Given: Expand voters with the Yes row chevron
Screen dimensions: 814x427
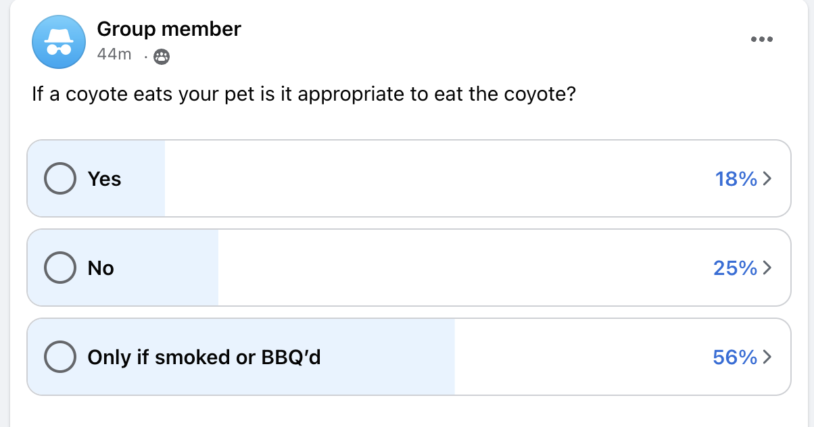Looking at the screenshot, I should 767,179.
